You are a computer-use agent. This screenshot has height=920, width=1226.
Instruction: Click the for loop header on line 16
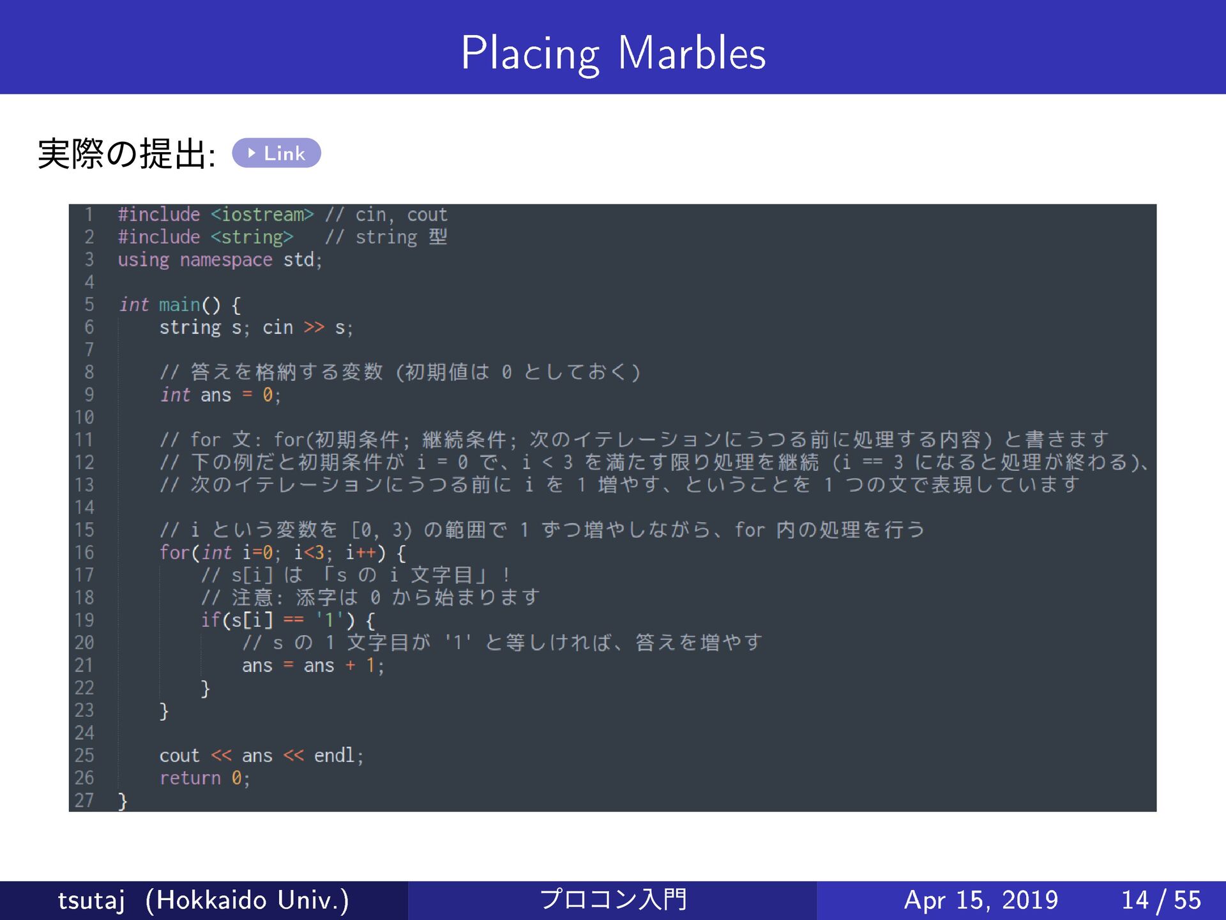point(282,553)
